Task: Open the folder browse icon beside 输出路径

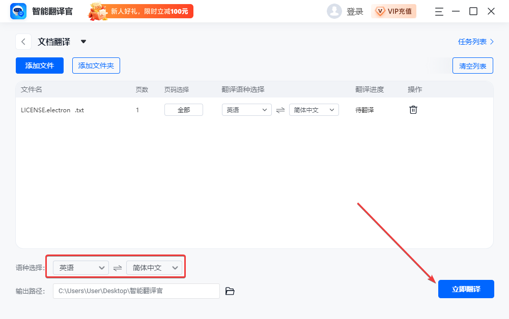Action: (230, 291)
